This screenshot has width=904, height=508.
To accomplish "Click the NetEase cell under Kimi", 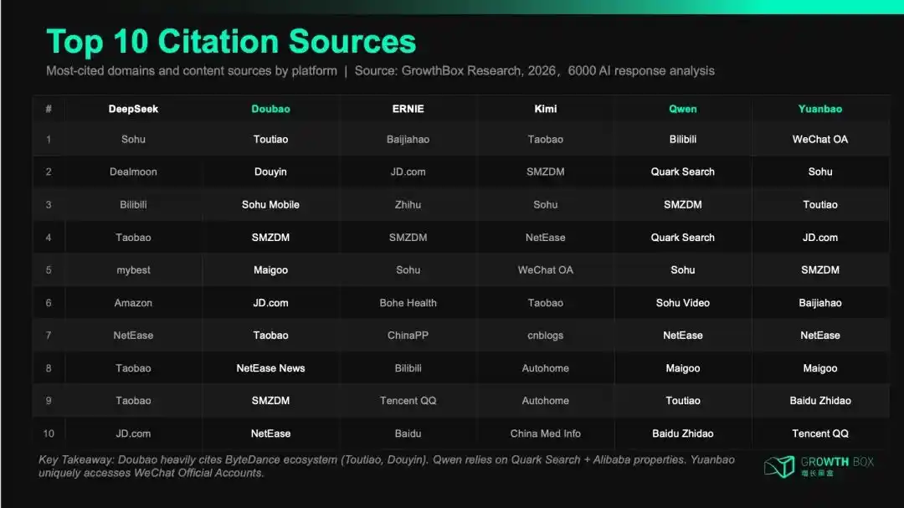I will coord(546,238).
